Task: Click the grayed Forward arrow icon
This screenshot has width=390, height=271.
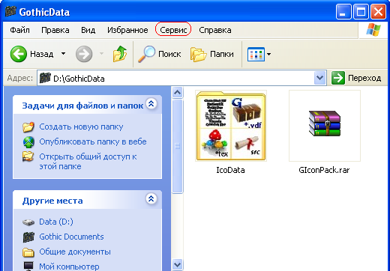Action: click(x=84, y=54)
